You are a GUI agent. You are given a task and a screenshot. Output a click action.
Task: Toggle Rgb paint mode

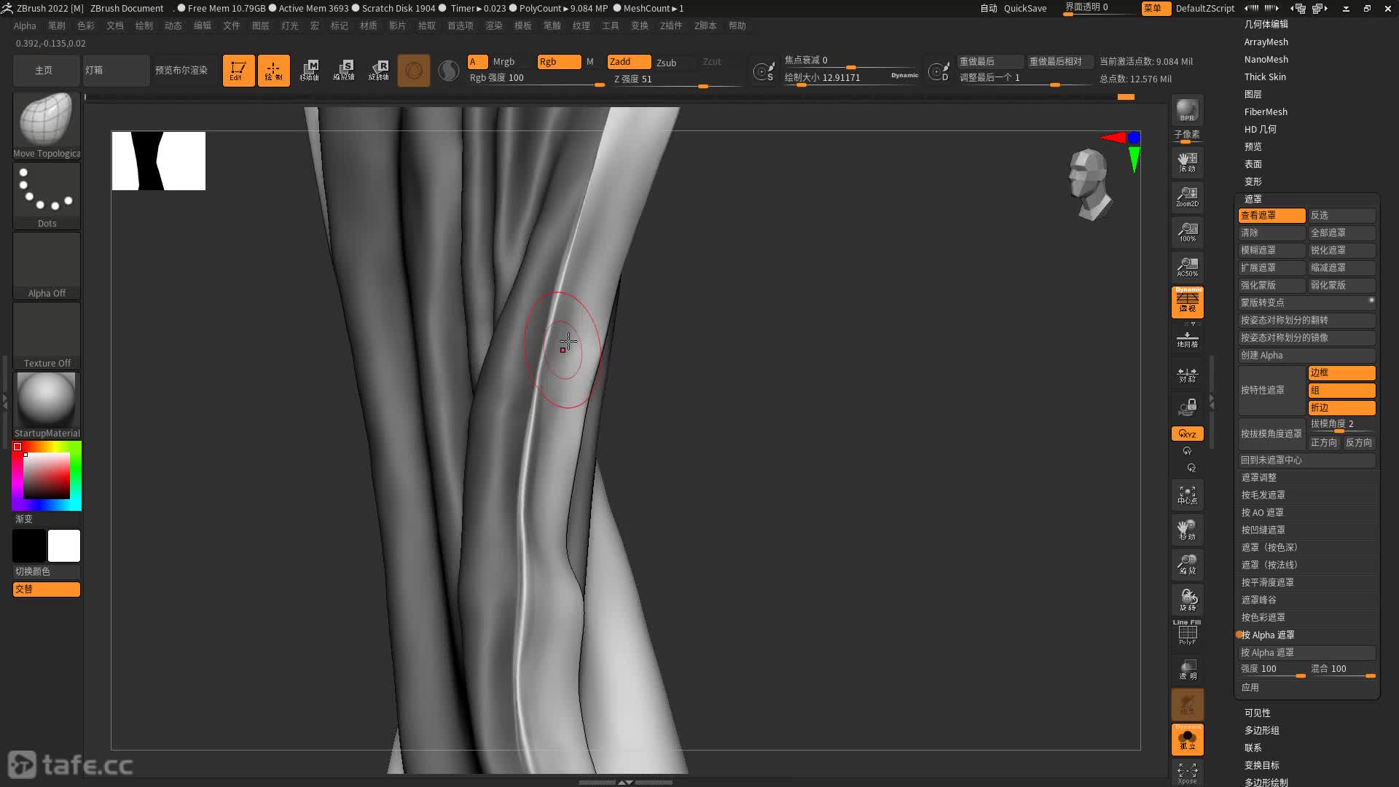pyautogui.click(x=559, y=62)
